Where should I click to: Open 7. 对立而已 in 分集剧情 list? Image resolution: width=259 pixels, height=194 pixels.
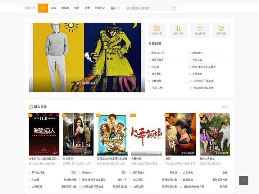coord(155,74)
